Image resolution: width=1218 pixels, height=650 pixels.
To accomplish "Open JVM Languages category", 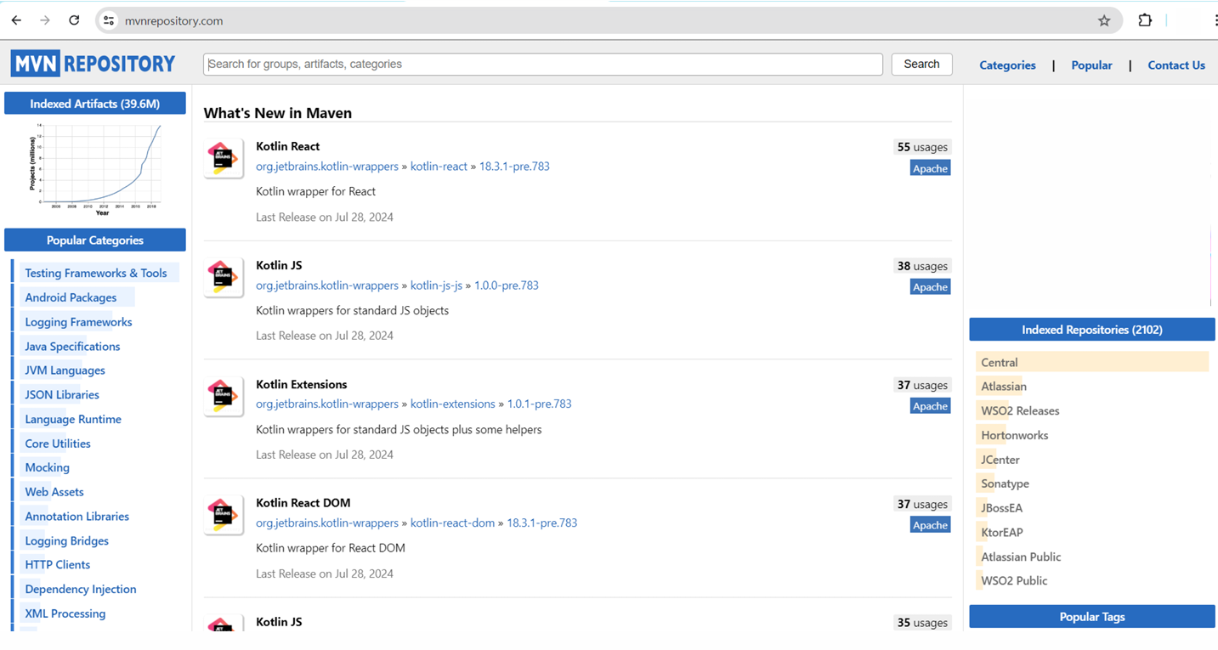I will (65, 370).
